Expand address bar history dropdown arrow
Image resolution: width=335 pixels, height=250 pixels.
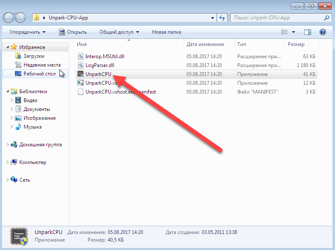pyautogui.click(x=212, y=18)
